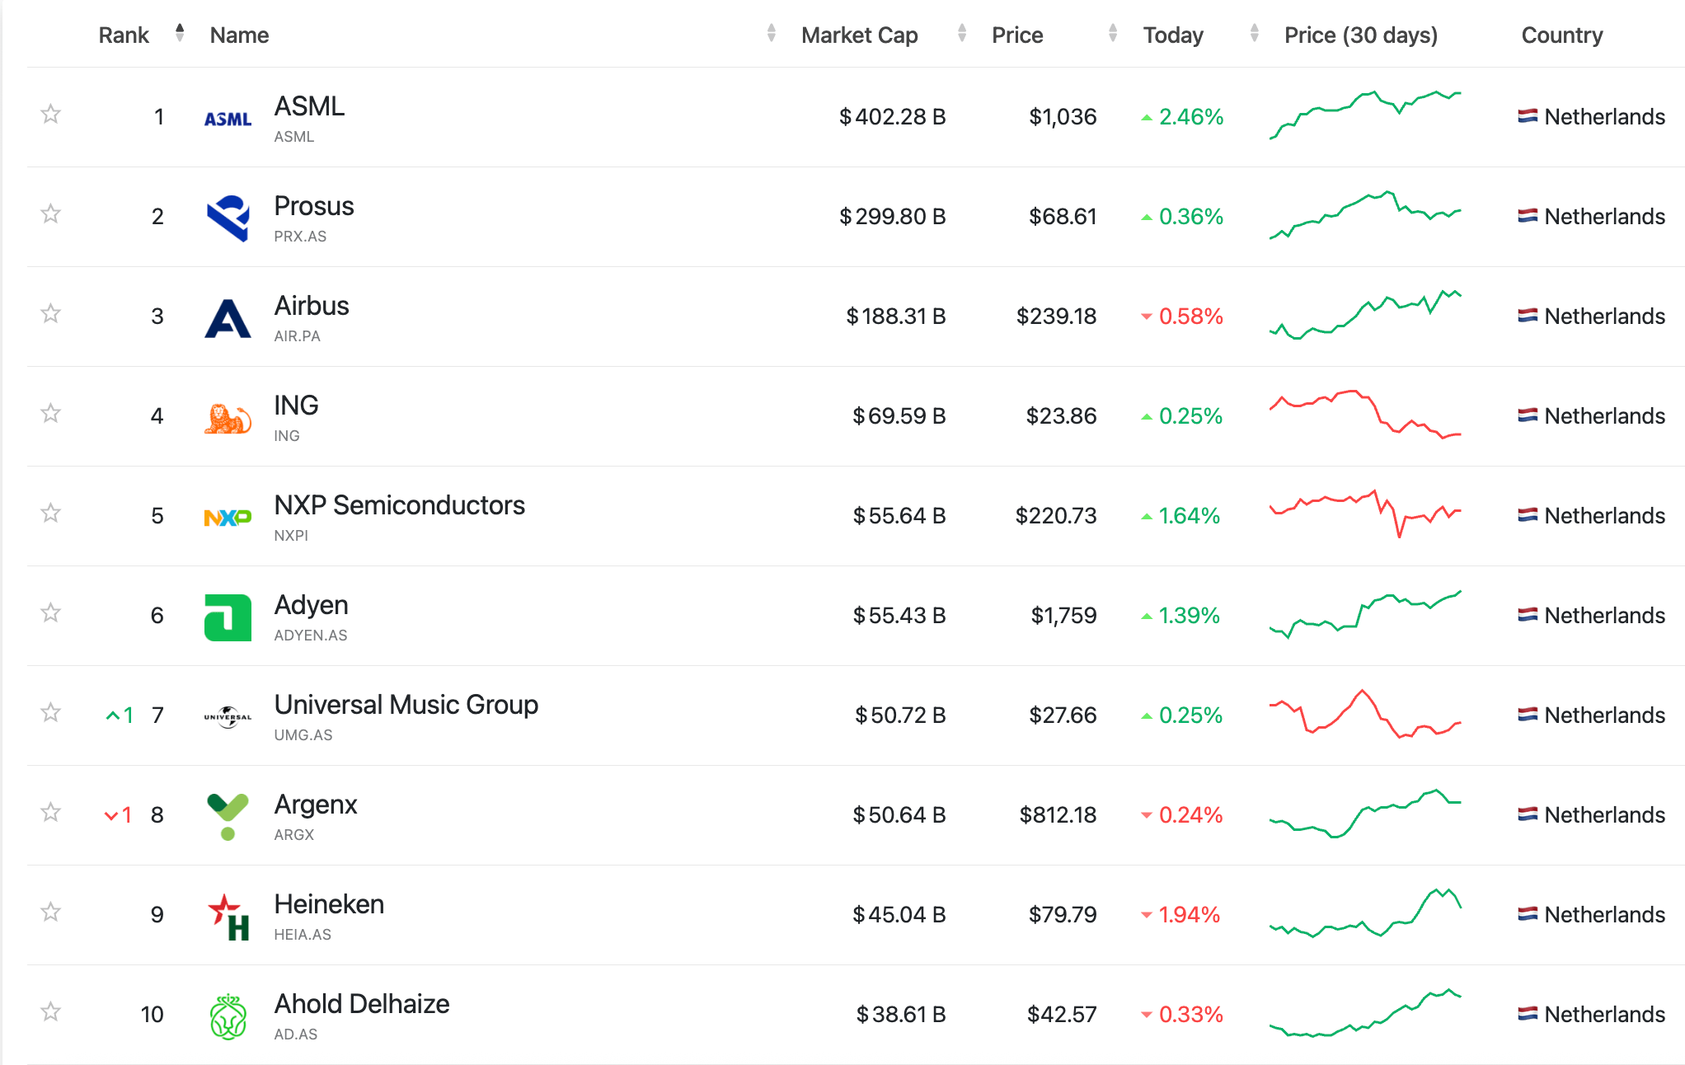
Task: Sort table by Rank arrows
Action: coord(180,34)
